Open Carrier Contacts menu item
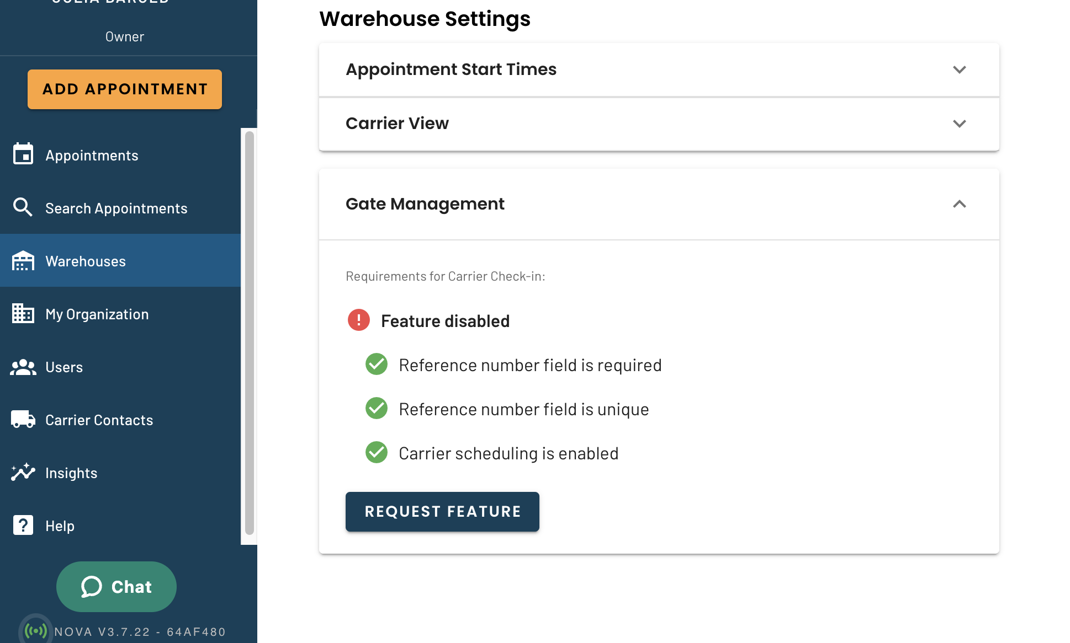This screenshot has width=1070, height=643. pos(120,420)
